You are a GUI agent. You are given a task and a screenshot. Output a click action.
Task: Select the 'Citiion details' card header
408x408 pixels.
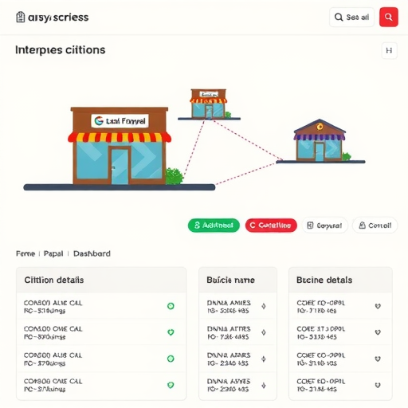coord(101,280)
